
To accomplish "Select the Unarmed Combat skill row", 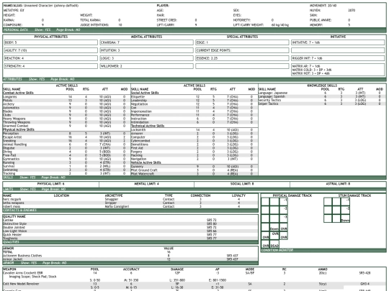I will (66, 126).
